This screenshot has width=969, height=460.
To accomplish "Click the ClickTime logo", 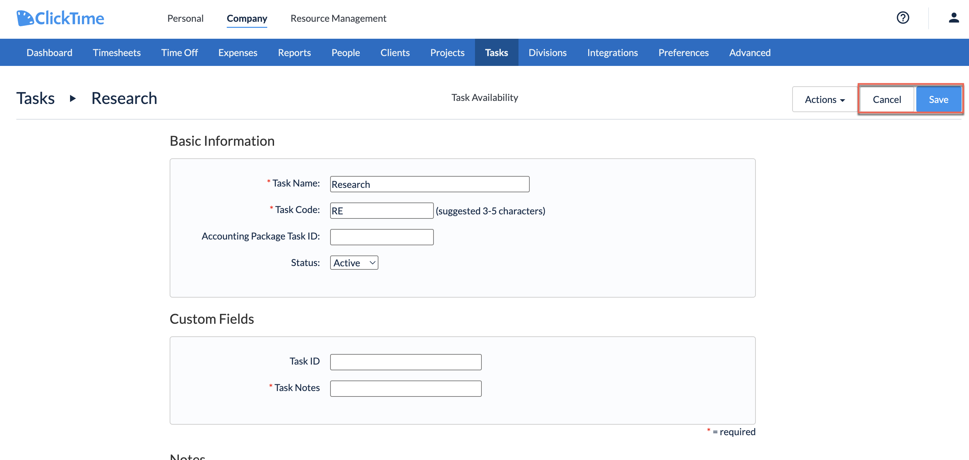I will pos(60,18).
